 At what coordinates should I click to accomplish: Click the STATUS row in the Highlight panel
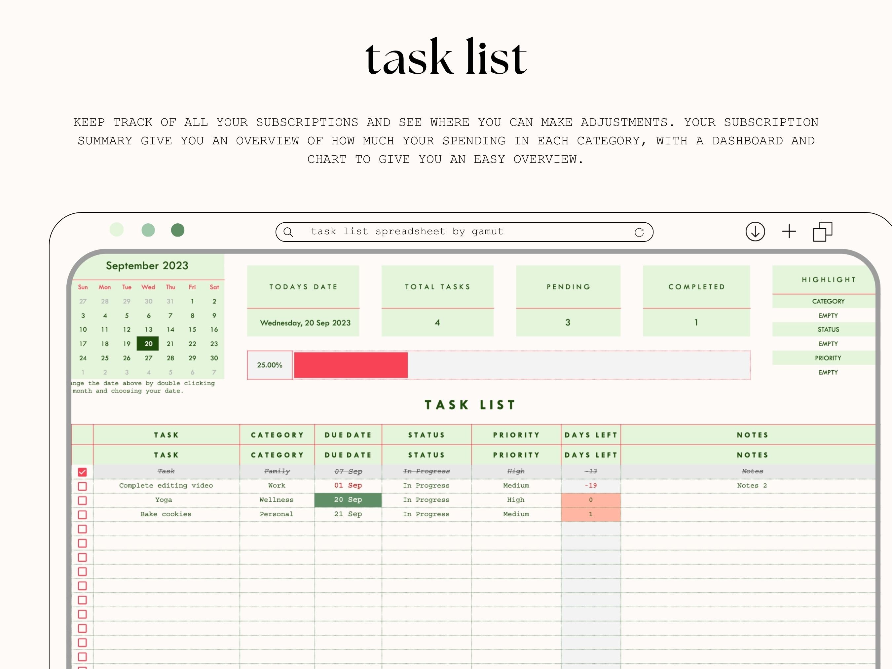(x=828, y=329)
